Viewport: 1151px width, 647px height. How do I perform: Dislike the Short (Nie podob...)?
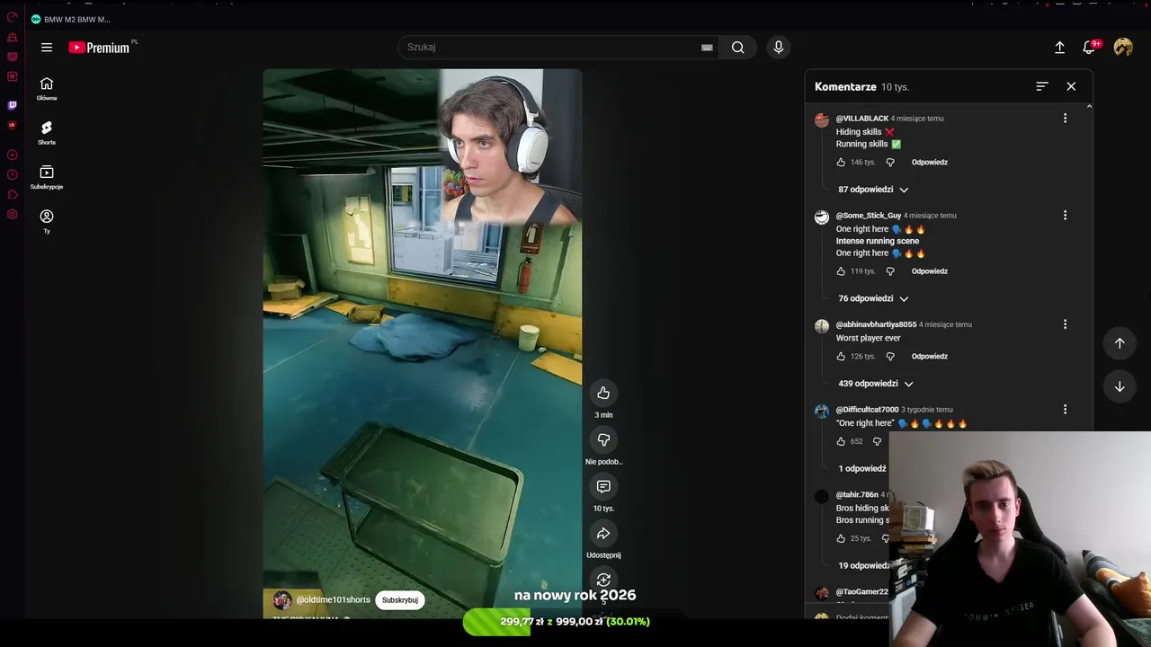pos(603,439)
